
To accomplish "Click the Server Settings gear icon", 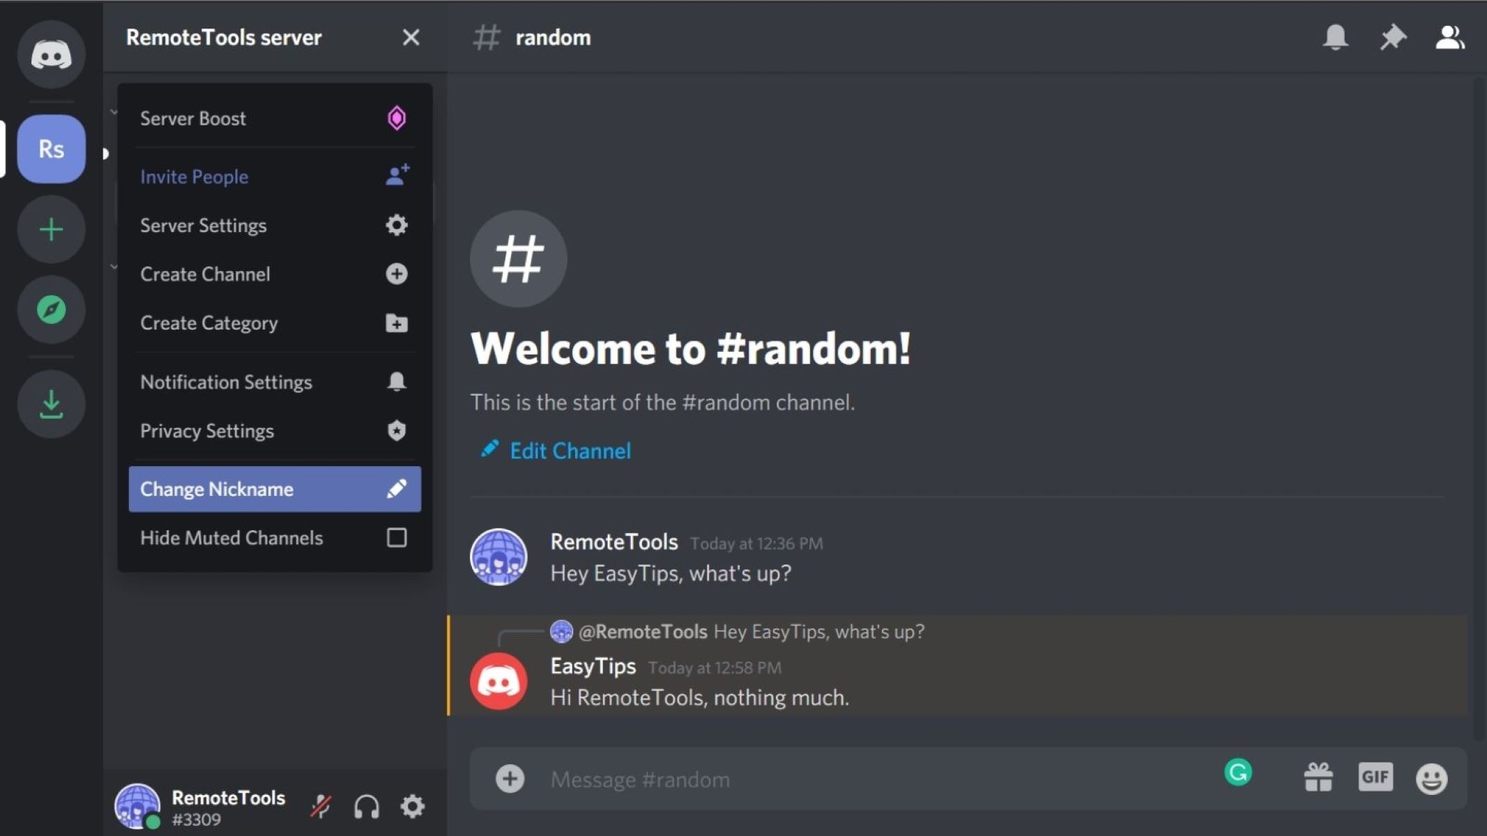I will click(x=396, y=224).
